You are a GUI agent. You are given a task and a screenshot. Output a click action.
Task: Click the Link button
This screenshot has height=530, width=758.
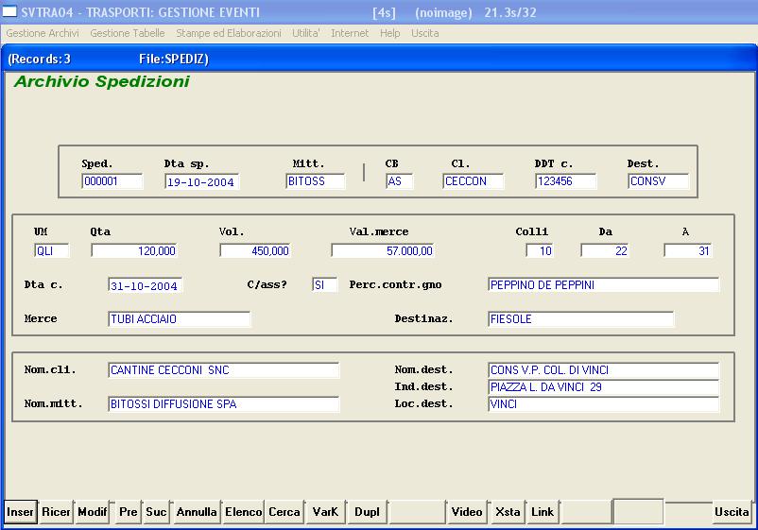(x=543, y=512)
